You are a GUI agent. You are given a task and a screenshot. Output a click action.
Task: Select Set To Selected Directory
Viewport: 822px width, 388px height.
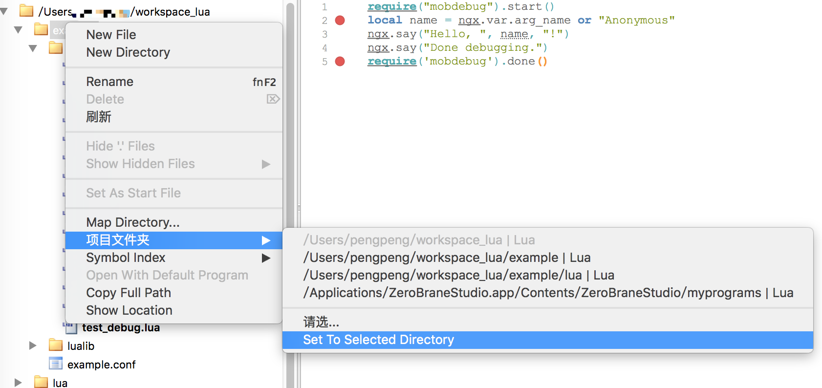click(x=548, y=340)
